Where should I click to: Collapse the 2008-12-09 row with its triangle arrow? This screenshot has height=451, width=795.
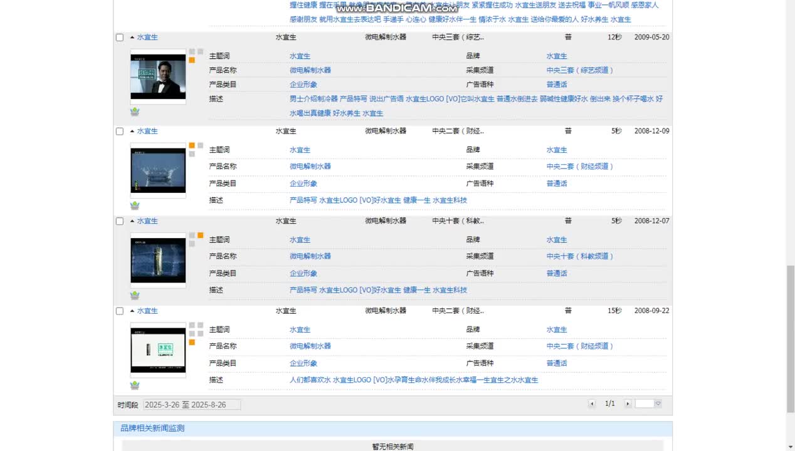click(132, 131)
